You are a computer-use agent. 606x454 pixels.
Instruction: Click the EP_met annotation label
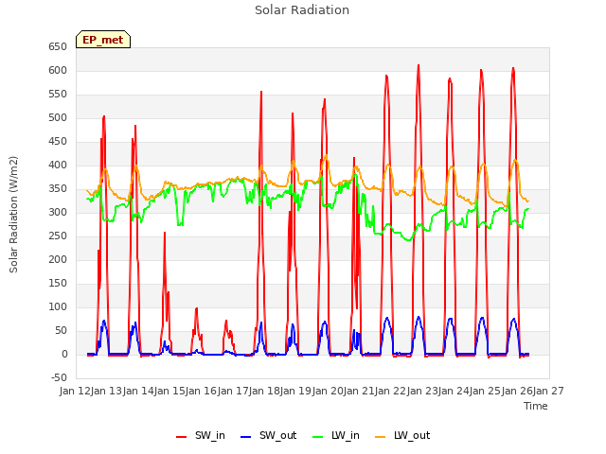click(x=103, y=40)
